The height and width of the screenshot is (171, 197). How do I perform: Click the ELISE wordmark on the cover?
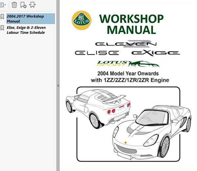click(97, 53)
